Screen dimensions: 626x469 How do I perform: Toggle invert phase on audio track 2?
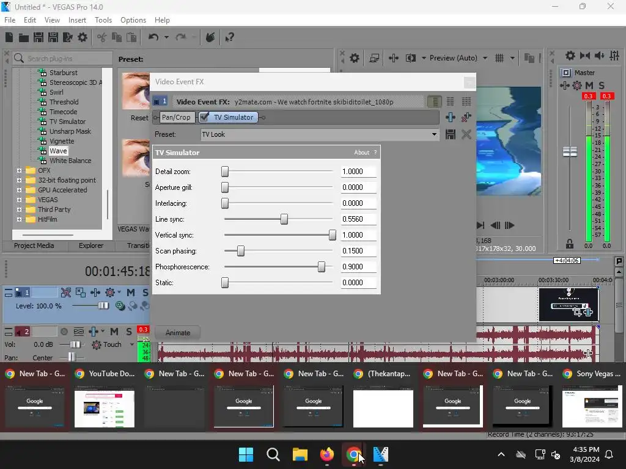click(x=79, y=332)
